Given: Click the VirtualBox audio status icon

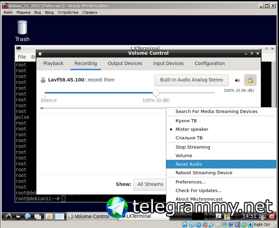Looking at the screenshot, I should point(198,225).
